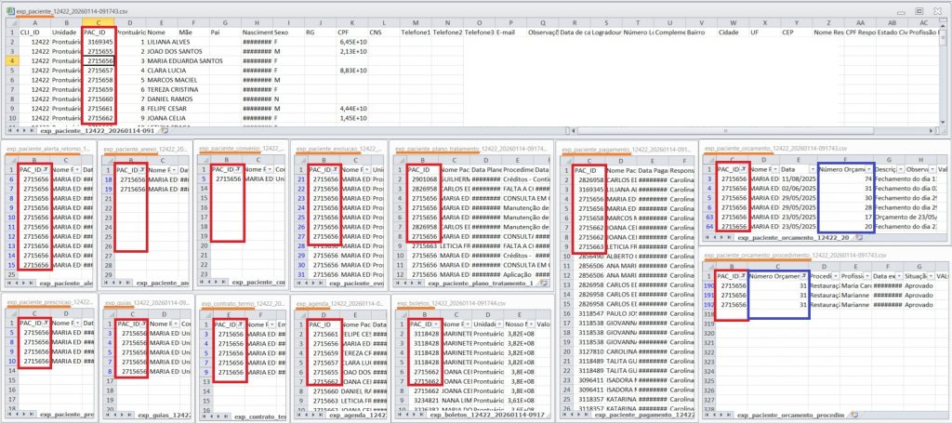Open Número Orçamento filter in exp_paciente_orcamento window

(x=868, y=170)
